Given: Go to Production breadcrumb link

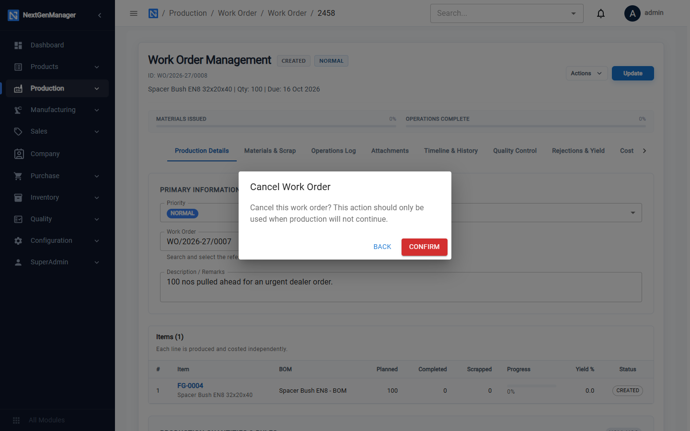Looking at the screenshot, I should 188,13.
